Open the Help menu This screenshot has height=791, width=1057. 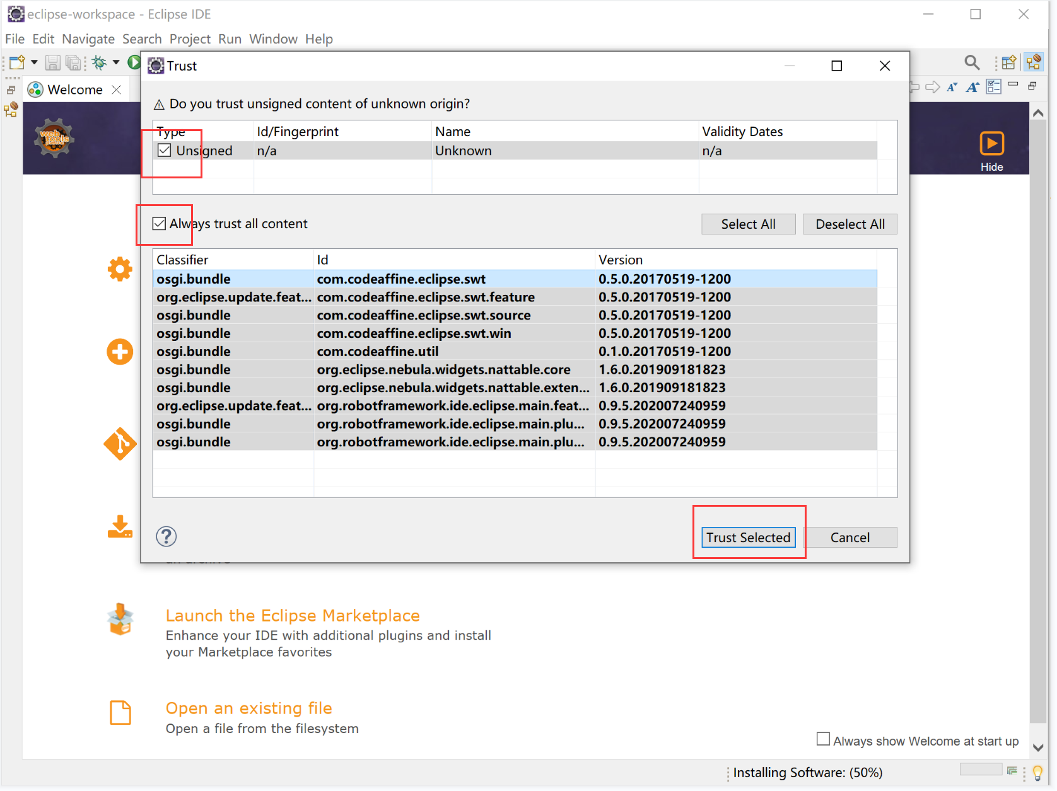coord(319,39)
